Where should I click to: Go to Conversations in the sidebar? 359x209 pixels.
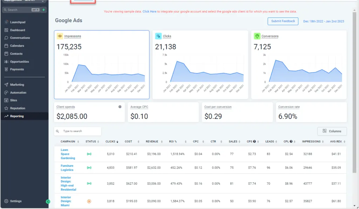[x=20, y=38]
